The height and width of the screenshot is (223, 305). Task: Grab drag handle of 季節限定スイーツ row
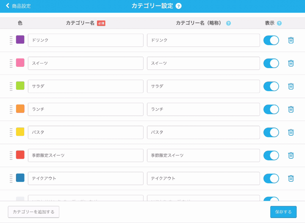pyautogui.click(x=11, y=155)
